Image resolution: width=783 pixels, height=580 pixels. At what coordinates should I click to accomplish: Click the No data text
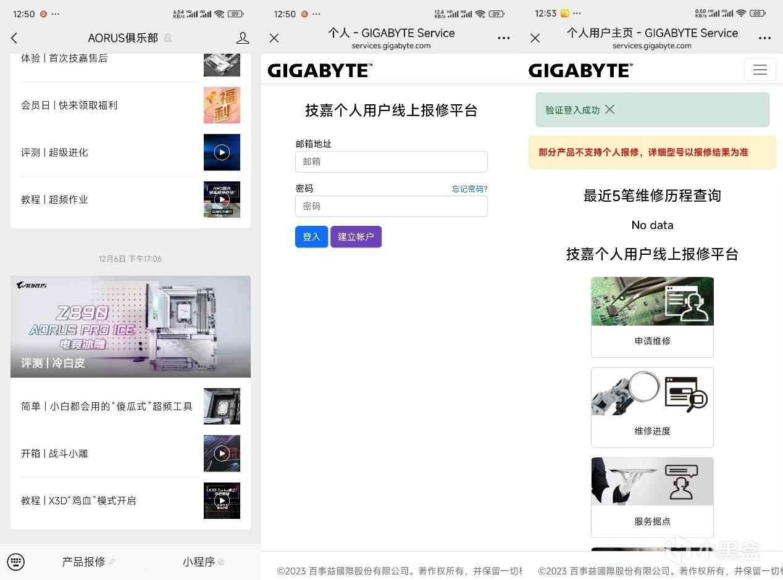652,225
